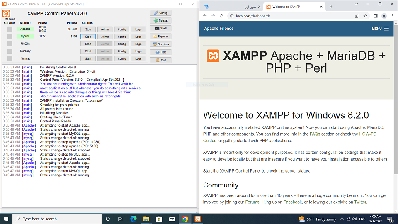The height and width of the screenshot is (224, 398).
Task: Visit the Forums link
Action: coord(252,202)
